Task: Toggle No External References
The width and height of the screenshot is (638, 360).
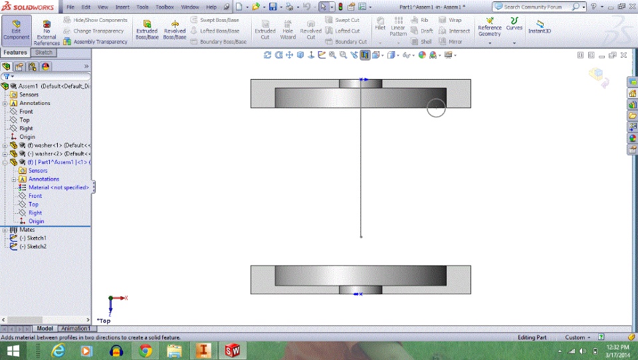Action: [47, 32]
